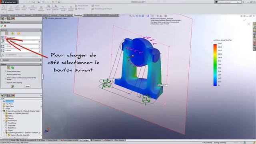This screenshot has height=144, width=256.
Task: Open the ConfigurationManager tab in upper panel
Action: [10, 19]
